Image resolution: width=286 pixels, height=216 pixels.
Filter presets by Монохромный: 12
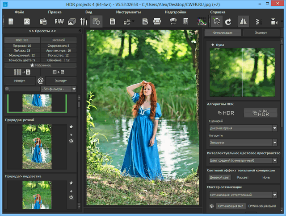click(x=22, y=55)
